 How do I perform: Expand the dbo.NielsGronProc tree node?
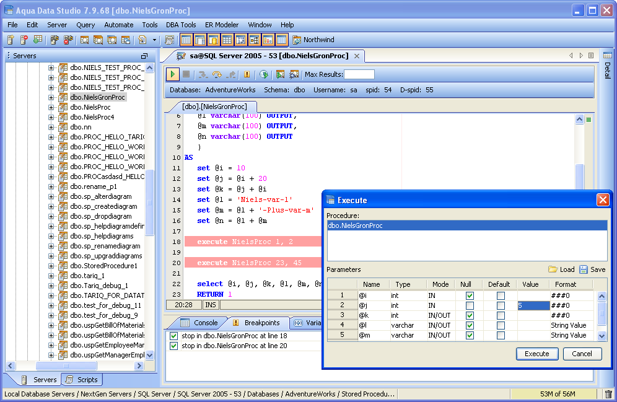coord(51,97)
